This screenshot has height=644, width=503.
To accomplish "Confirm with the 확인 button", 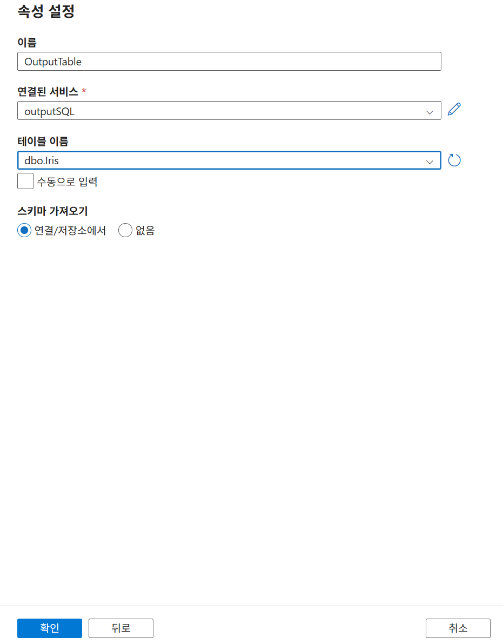I will point(50,628).
